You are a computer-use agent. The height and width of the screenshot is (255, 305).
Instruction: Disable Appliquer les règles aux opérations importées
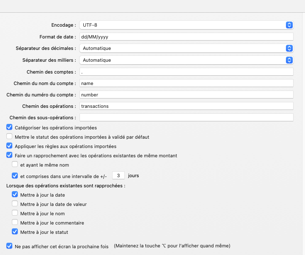[x=10, y=146]
